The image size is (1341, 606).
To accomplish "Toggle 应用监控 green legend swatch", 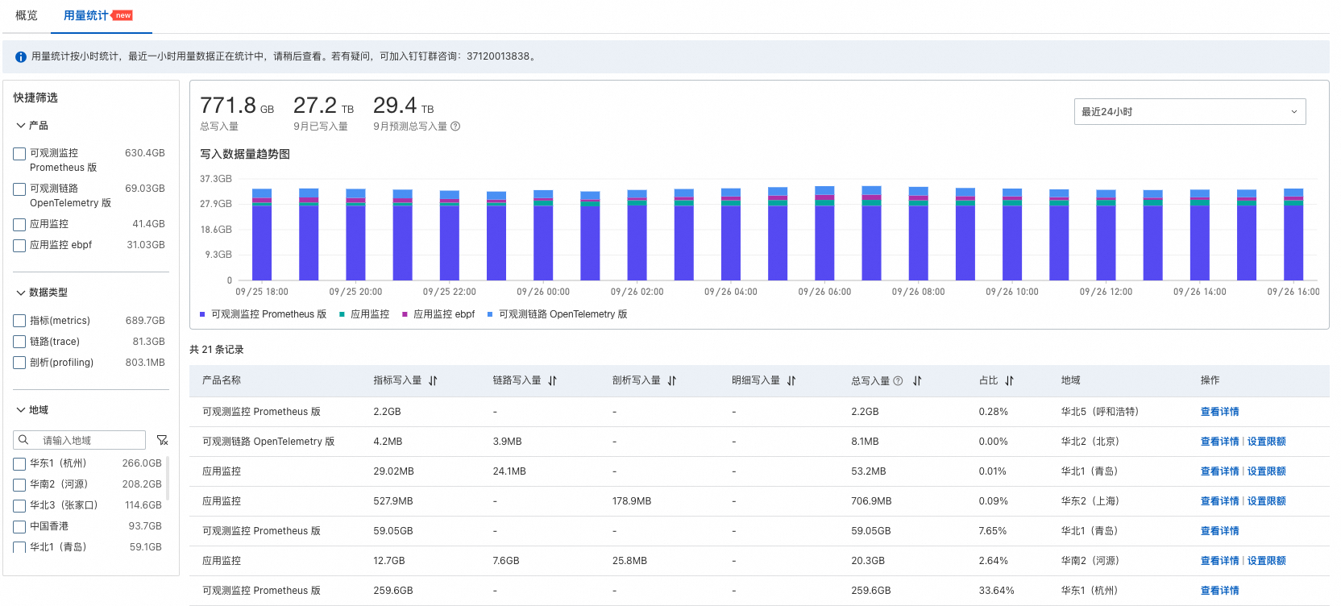I will (342, 314).
